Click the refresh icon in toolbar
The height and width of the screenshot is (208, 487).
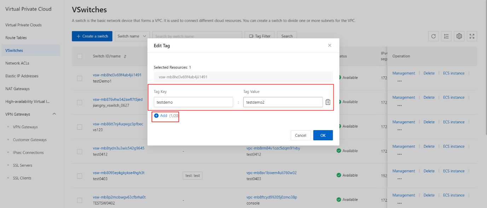coord(434,36)
